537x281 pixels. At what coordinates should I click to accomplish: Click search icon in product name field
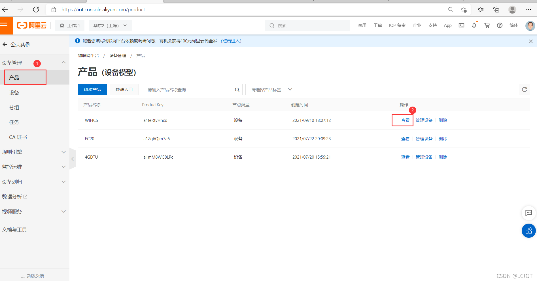pyautogui.click(x=237, y=90)
